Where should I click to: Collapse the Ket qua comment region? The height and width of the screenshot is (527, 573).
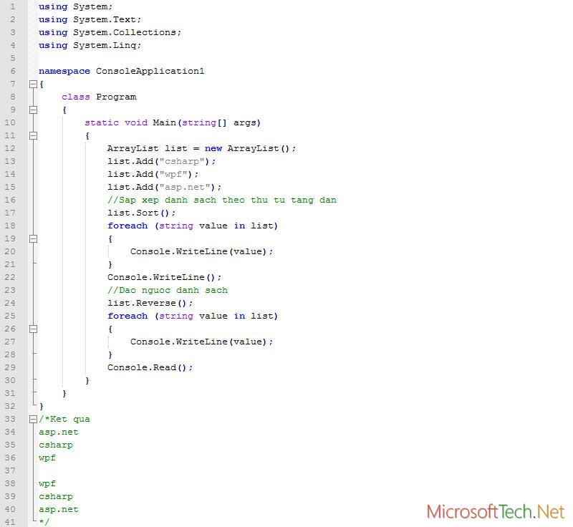[33, 419]
